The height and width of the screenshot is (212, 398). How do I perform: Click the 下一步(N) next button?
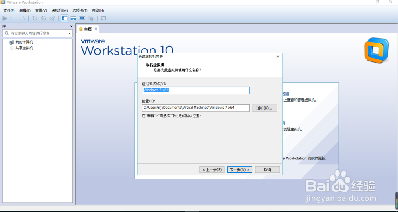[240, 169]
